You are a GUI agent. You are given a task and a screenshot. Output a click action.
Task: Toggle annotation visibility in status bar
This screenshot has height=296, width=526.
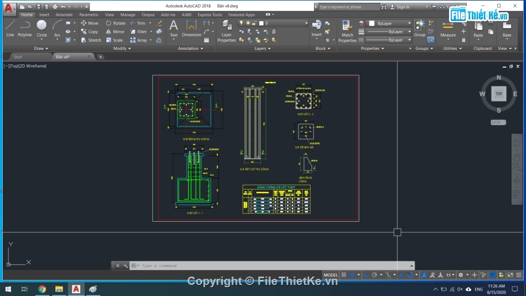(424, 275)
